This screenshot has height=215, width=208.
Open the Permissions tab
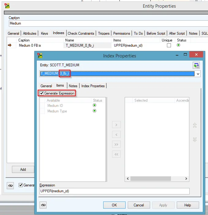tap(122, 33)
